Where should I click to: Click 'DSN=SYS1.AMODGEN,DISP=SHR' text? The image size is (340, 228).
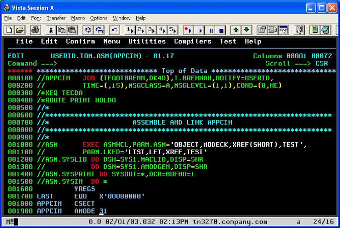coord(155,167)
